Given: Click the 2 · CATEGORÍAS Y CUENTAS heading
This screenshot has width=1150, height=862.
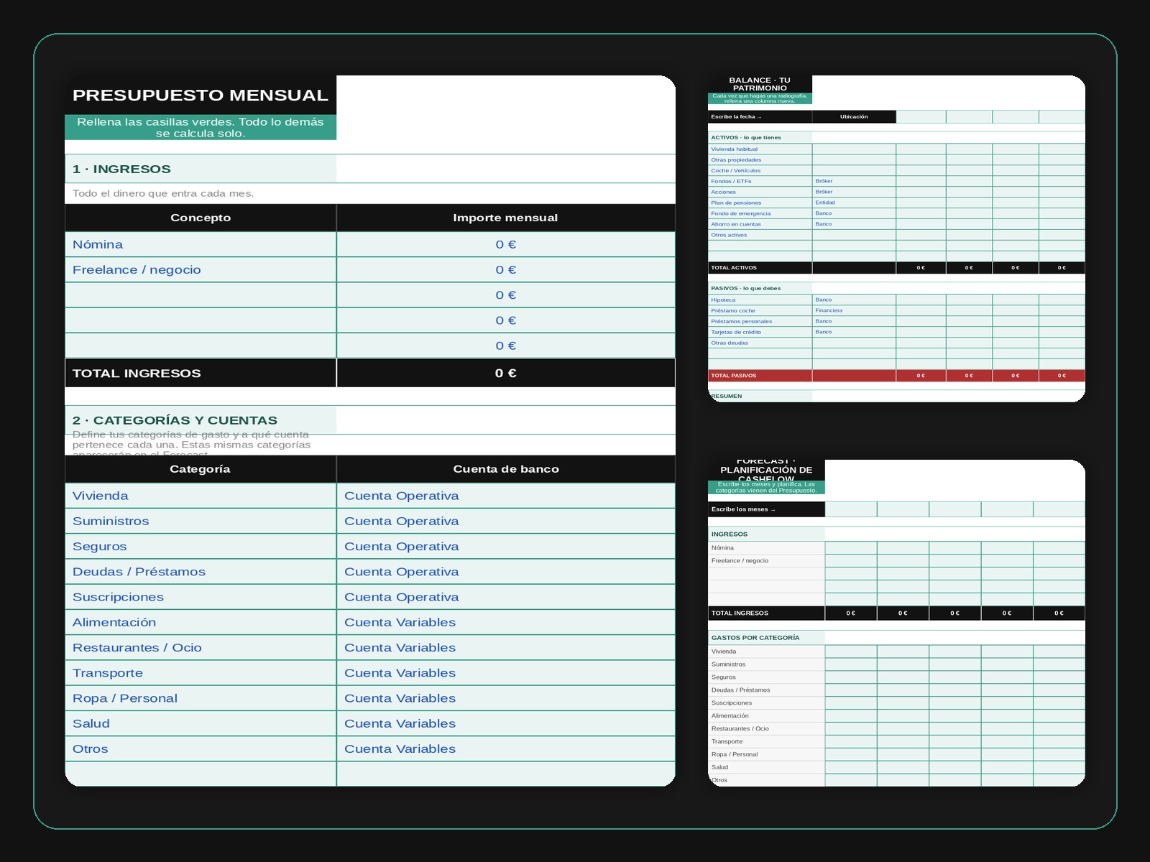Looking at the screenshot, I should (x=201, y=420).
